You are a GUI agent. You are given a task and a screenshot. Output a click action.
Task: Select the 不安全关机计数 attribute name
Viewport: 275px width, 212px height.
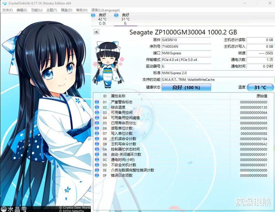(x=123, y=165)
